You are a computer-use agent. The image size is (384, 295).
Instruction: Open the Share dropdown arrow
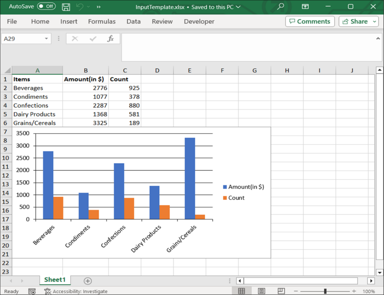pyautogui.click(x=375, y=21)
